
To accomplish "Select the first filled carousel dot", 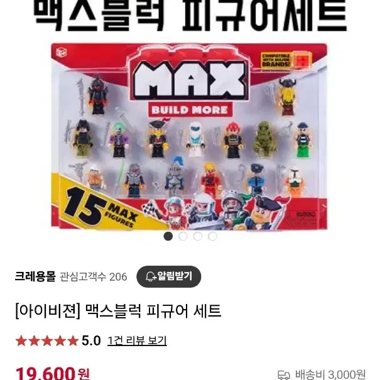I will [168, 236].
